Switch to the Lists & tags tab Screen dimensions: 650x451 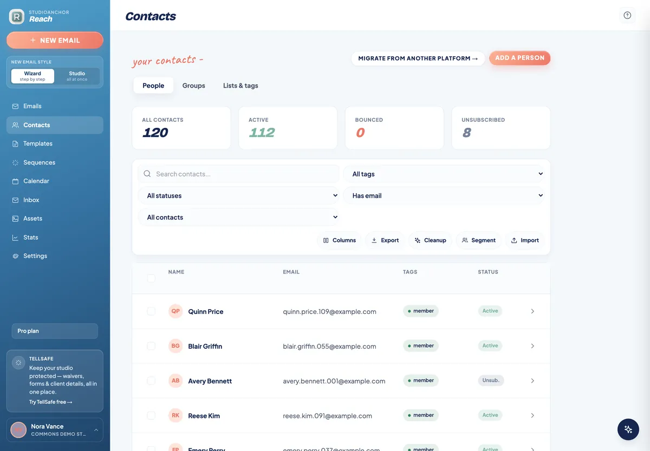[x=240, y=86]
